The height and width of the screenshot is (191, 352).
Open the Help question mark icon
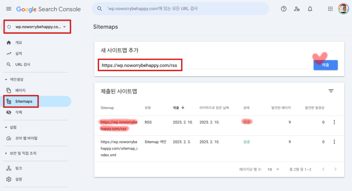coord(284,9)
